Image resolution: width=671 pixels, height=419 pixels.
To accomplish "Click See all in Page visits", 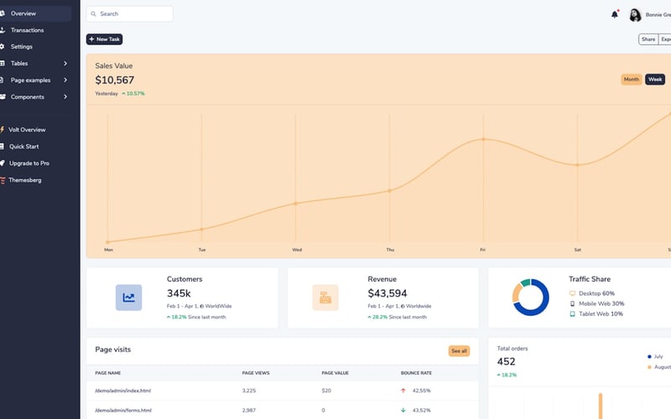I will pos(459,351).
